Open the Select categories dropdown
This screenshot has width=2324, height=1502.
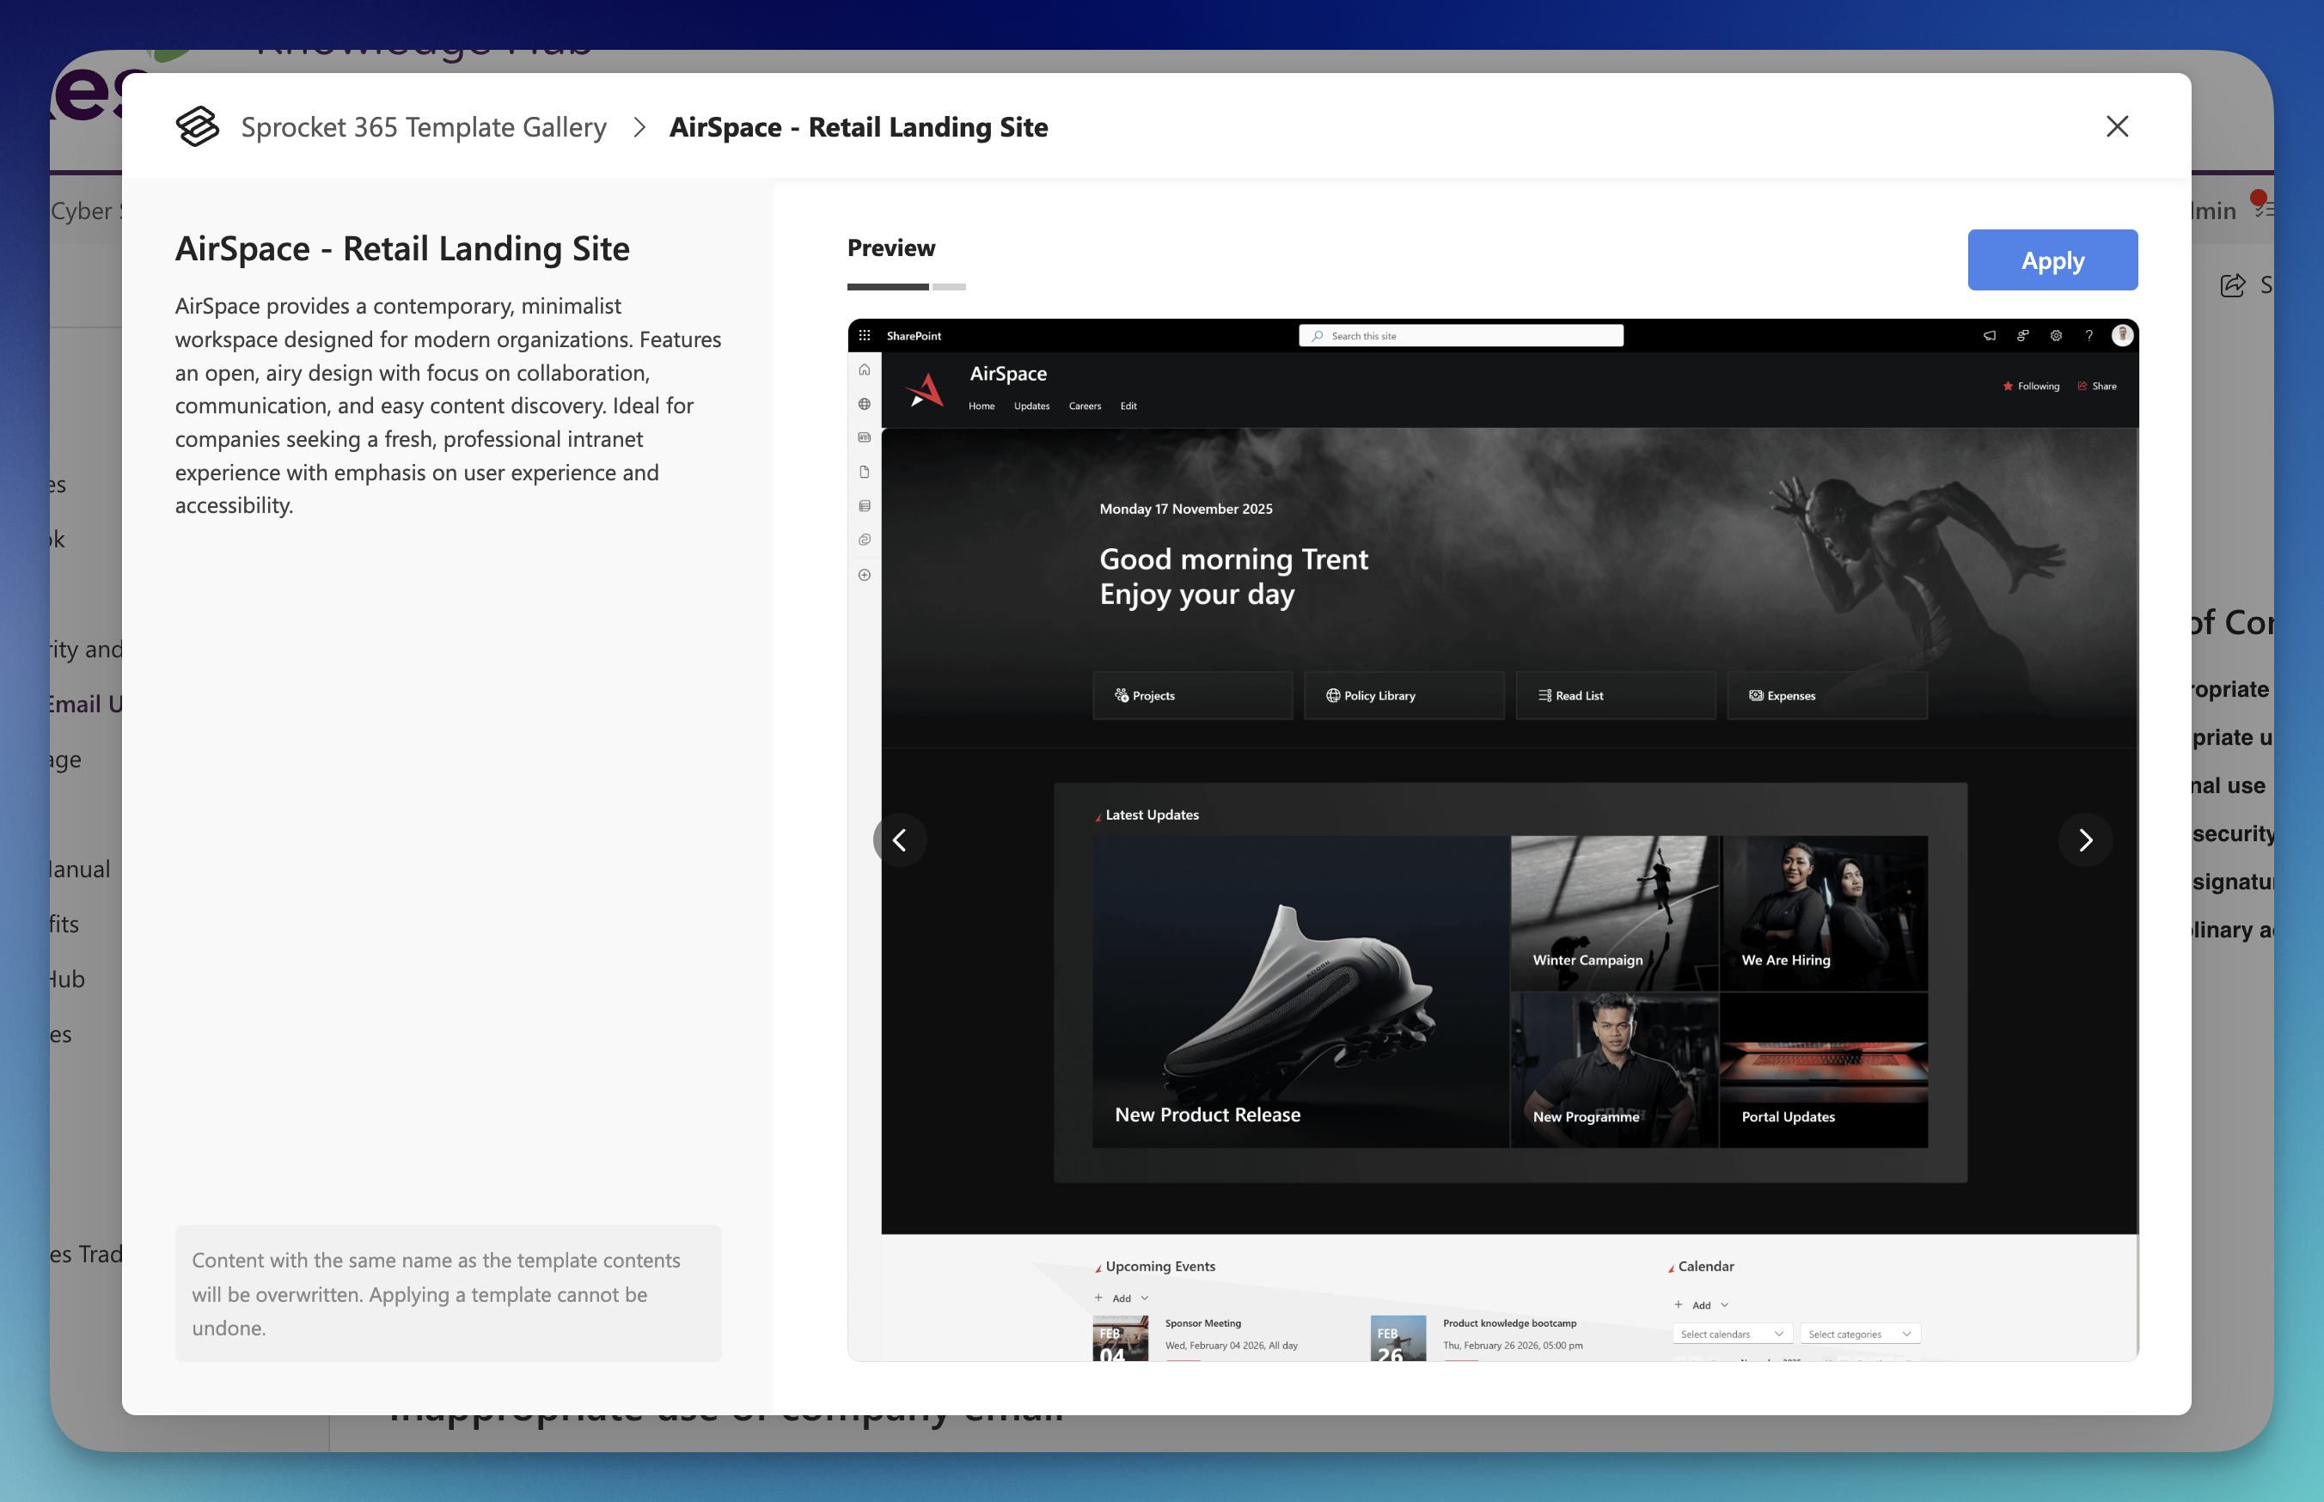(1860, 1334)
